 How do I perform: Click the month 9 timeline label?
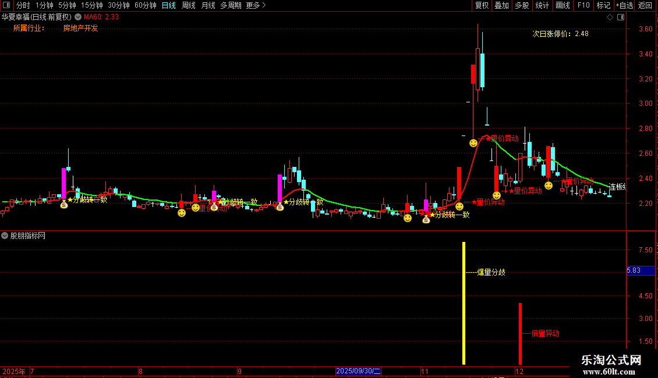239,371
